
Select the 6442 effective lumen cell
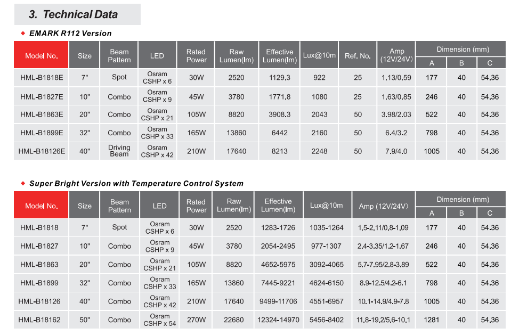(279, 133)
